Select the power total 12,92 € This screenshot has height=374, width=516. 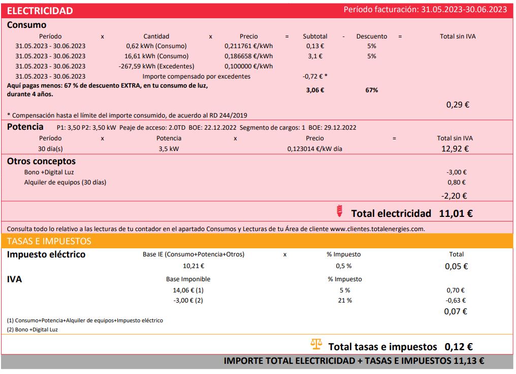pos(455,149)
